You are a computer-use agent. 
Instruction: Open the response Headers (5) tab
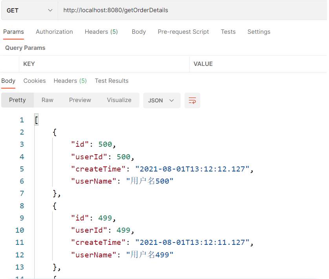pyautogui.click(x=70, y=81)
